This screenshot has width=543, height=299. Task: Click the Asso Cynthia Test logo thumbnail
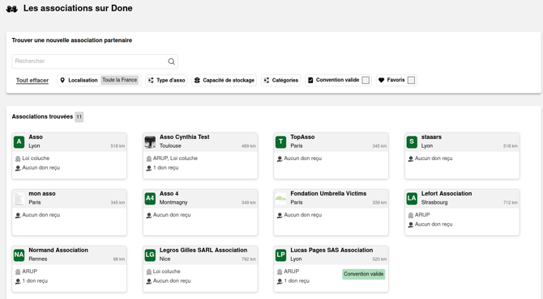[x=150, y=142]
